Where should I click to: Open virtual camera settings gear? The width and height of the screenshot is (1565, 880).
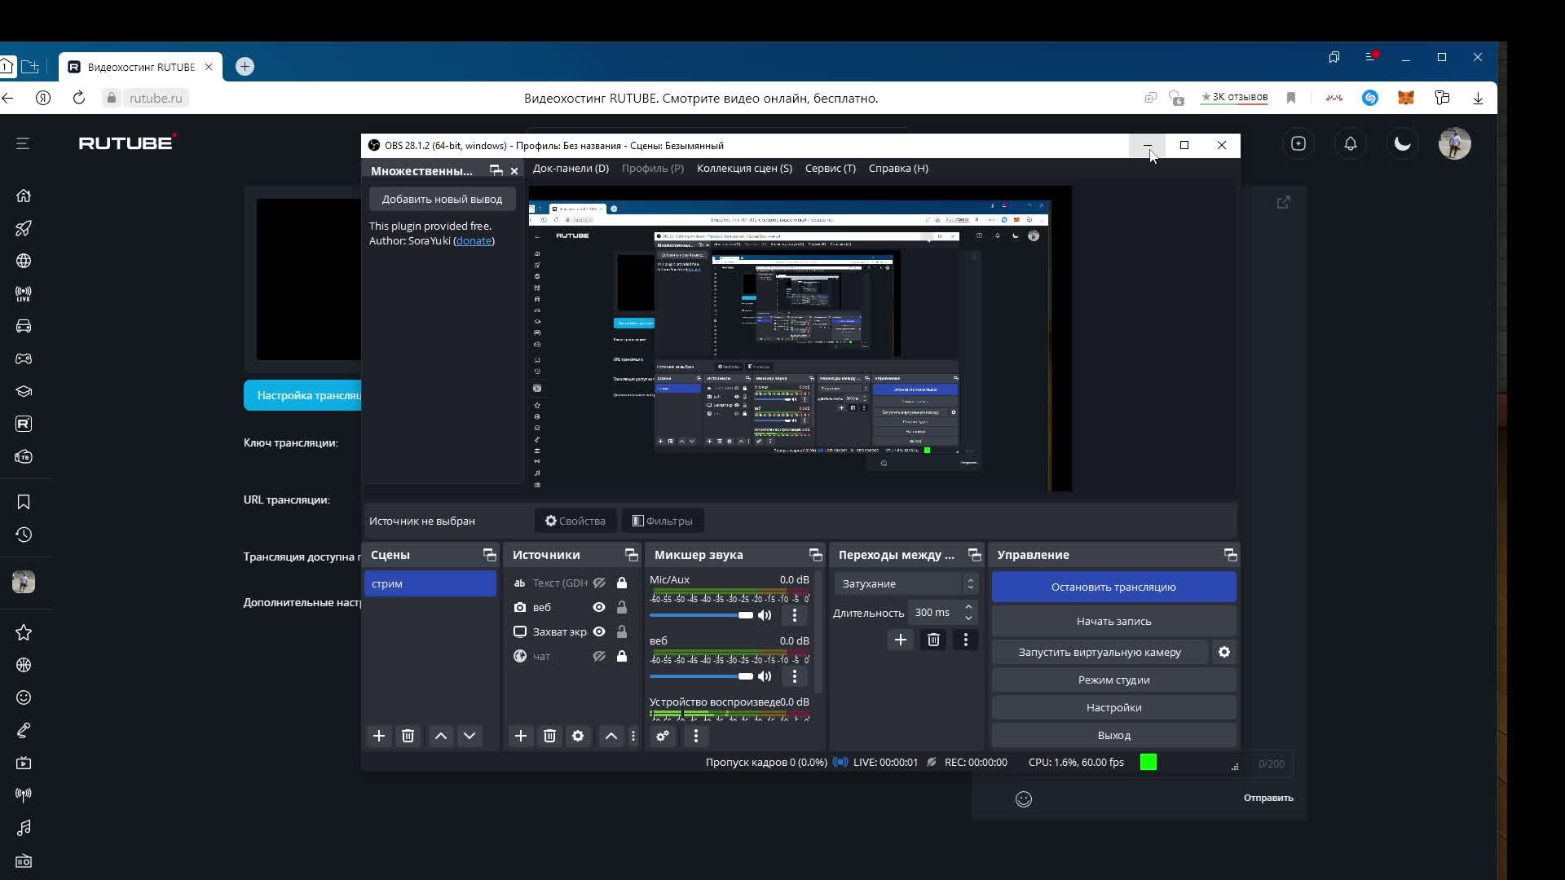coord(1223,653)
